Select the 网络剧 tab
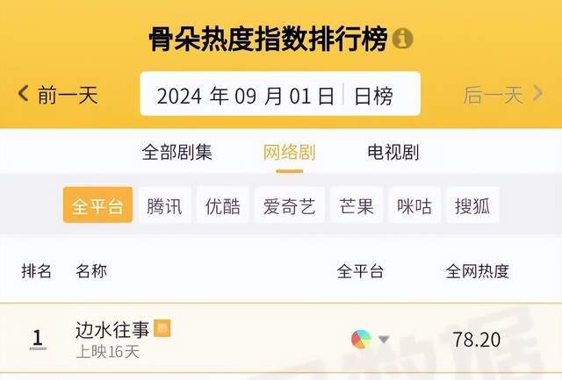 [289, 152]
